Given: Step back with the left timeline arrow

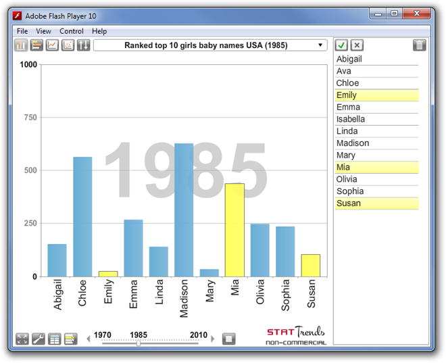Looking at the screenshot, I should pos(89,339).
